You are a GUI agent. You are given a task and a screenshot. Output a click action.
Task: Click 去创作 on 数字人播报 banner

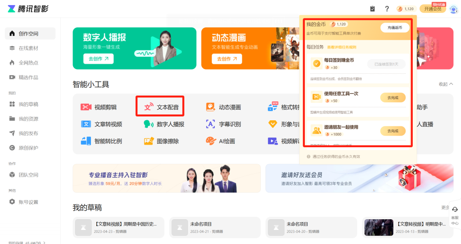[99, 59]
